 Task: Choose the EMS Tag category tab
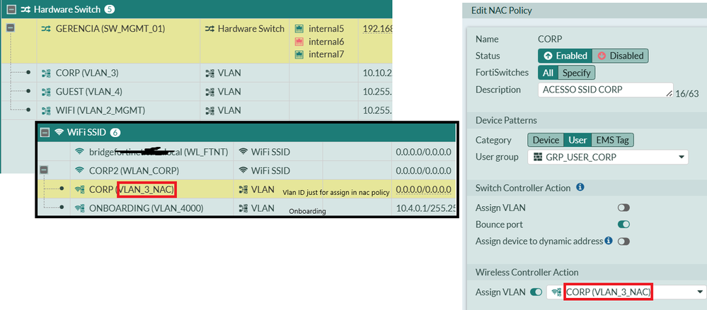612,140
